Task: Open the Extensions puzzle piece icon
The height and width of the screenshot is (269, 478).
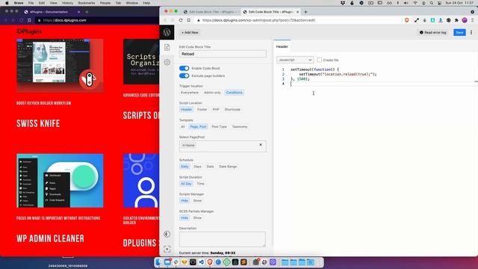Action: (x=456, y=20)
